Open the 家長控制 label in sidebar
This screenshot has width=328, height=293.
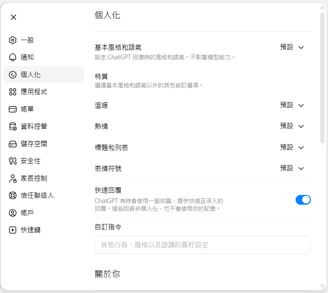click(34, 178)
